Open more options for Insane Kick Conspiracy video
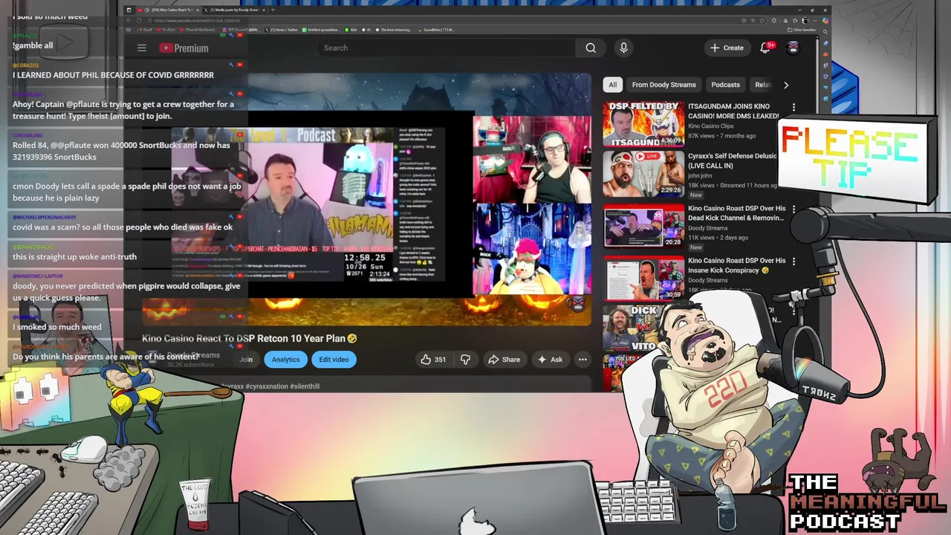 click(x=793, y=262)
